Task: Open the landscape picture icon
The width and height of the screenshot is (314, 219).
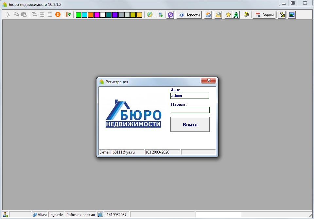Action: [292, 15]
